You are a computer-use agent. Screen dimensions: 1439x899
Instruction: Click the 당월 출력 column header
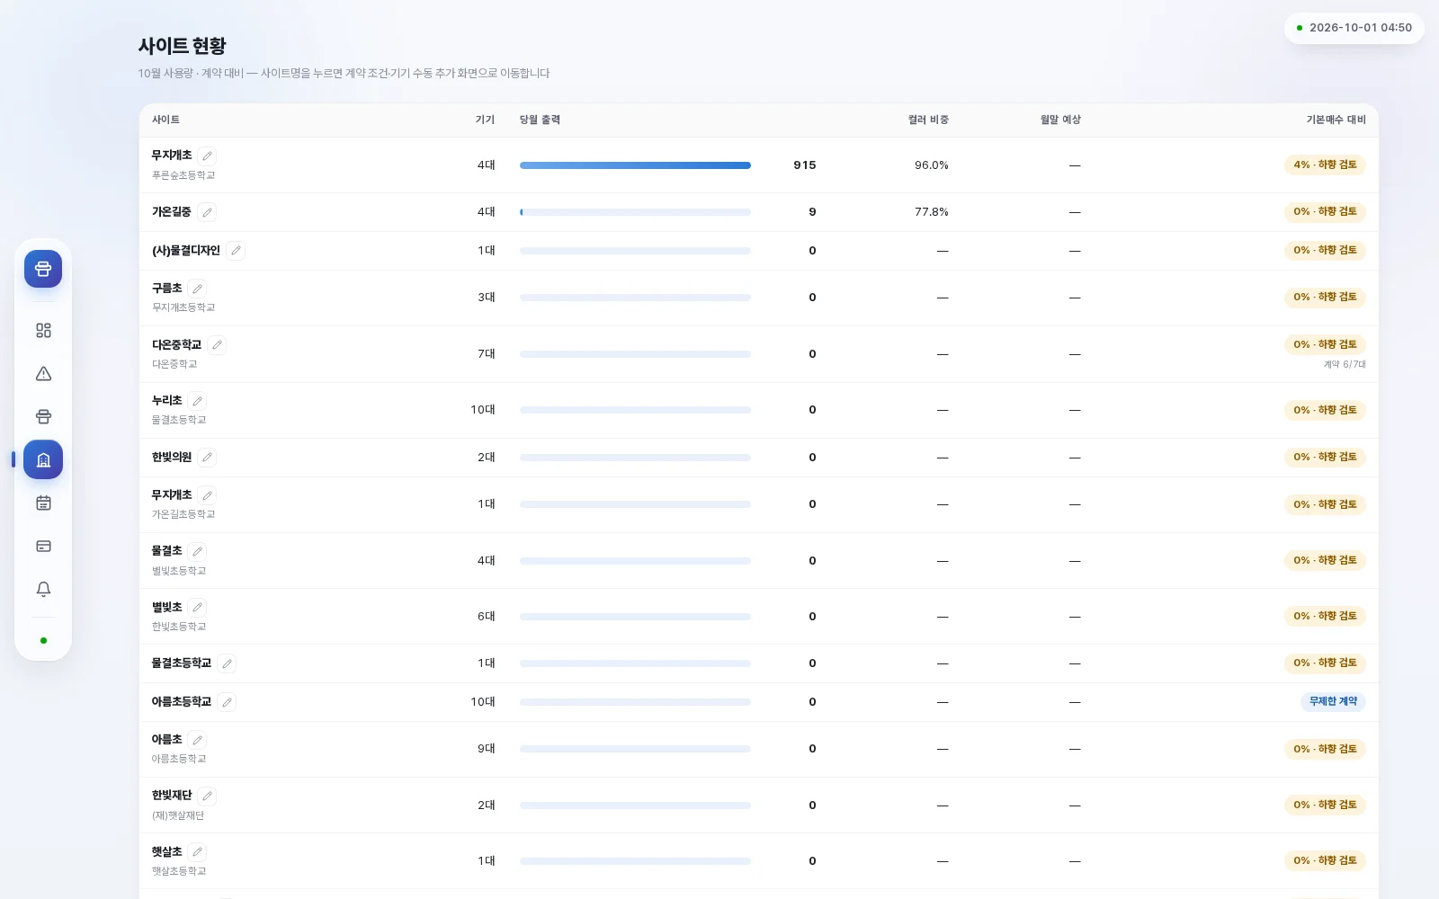point(540,120)
